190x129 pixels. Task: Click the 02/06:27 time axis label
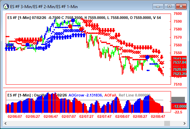coord(33,116)
